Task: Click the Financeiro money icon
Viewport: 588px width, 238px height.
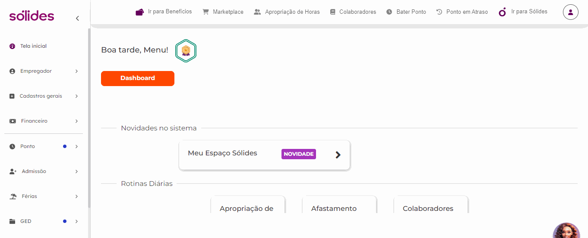Action: point(13,121)
